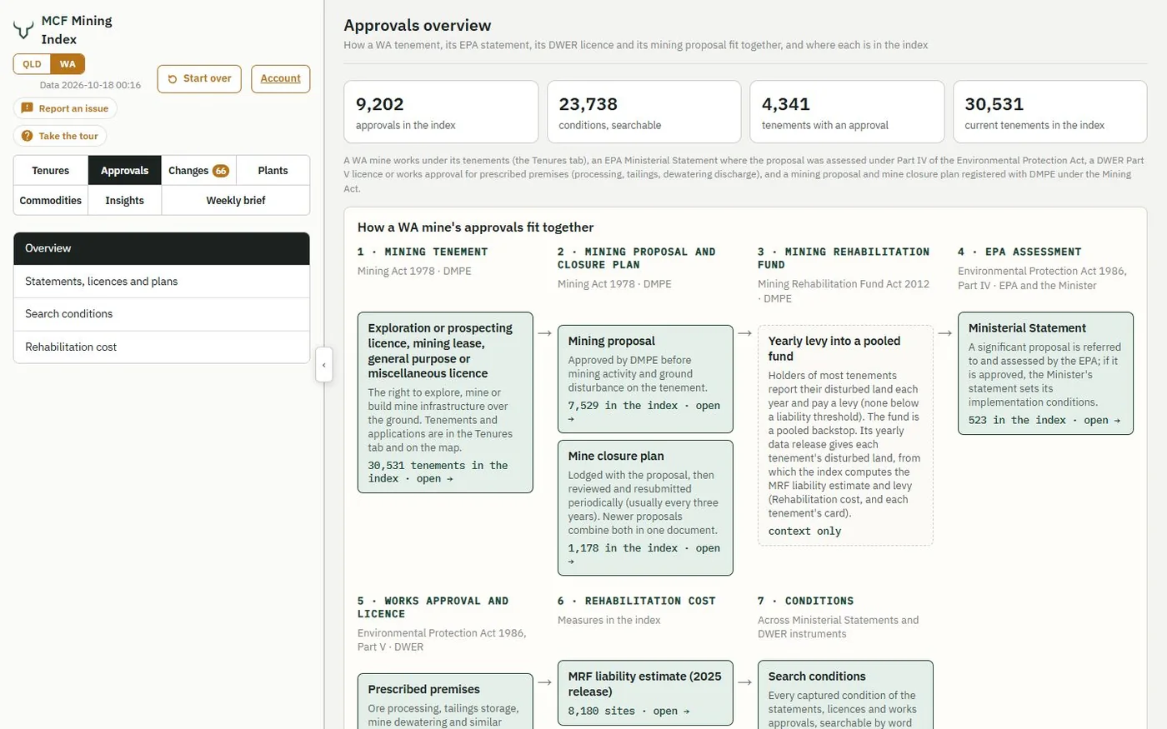Click the Start over refresh icon
1167x729 pixels.
173,79
